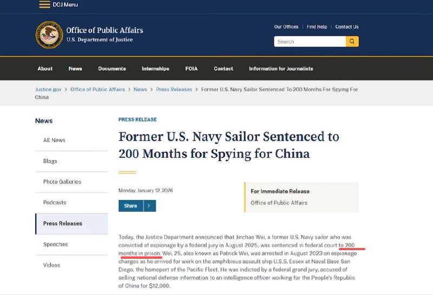This screenshot has width=433, height=295.
Task: Select Podcasts in the News sidebar
Action: (55, 203)
